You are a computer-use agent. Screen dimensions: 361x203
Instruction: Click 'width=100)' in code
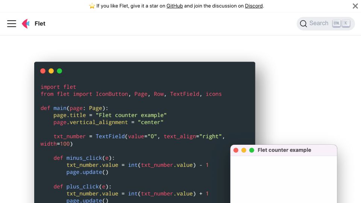57,144
